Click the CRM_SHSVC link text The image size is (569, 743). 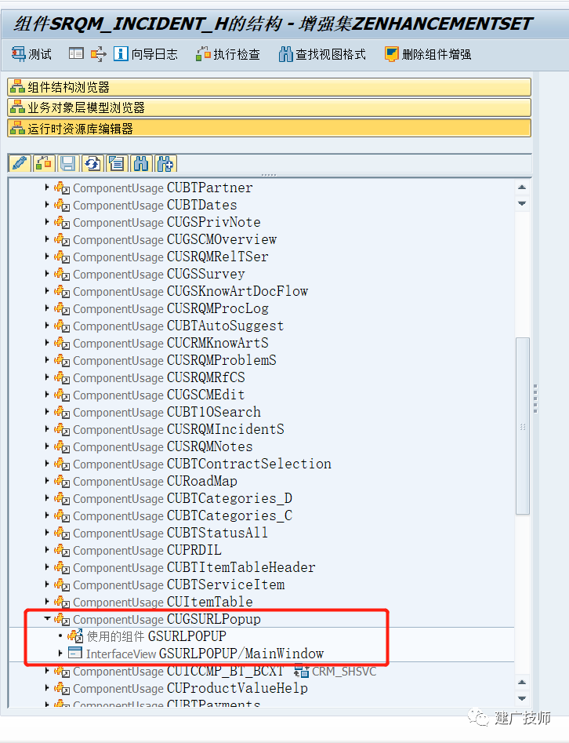(344, 672)
